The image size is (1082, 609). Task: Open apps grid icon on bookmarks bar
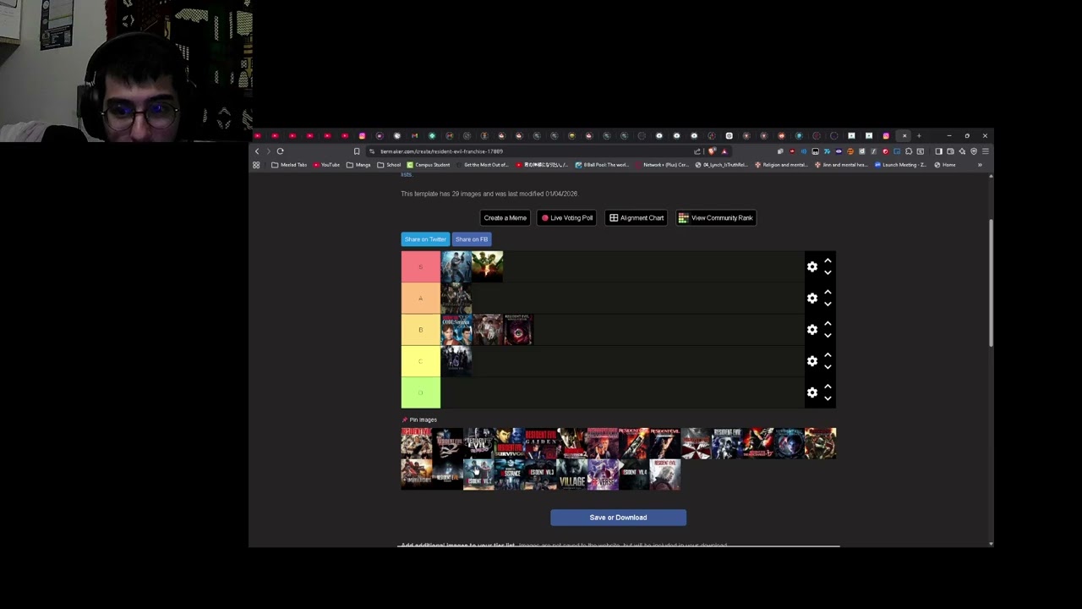(256, 165)
